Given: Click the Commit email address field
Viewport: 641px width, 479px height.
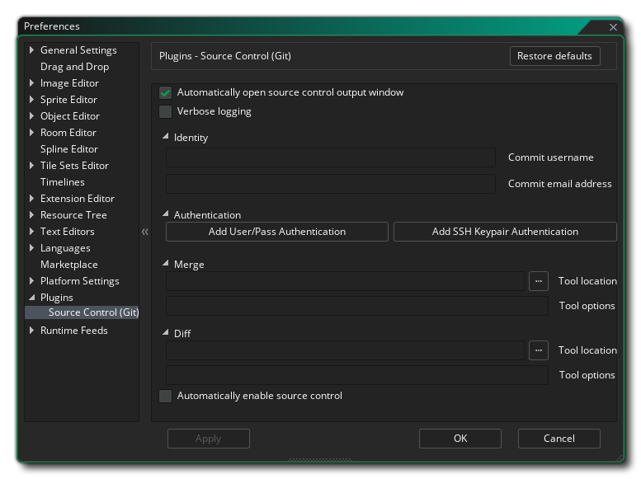Looking at the screenshot, I should 330,184.
